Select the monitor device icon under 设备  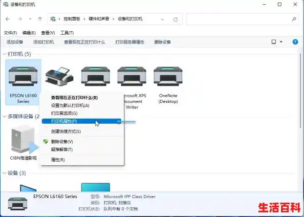pos(28,188)
